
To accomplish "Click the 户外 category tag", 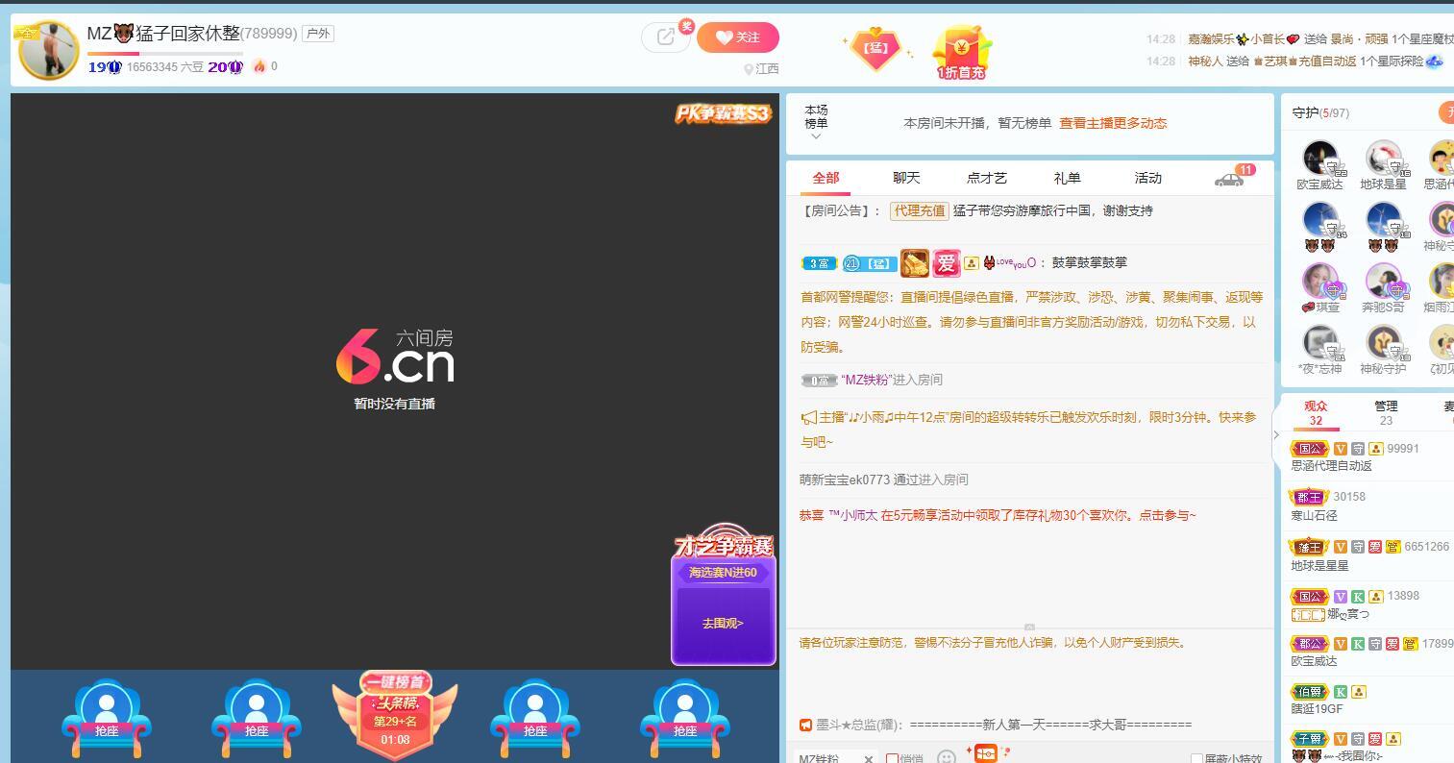I will point(317,34).
